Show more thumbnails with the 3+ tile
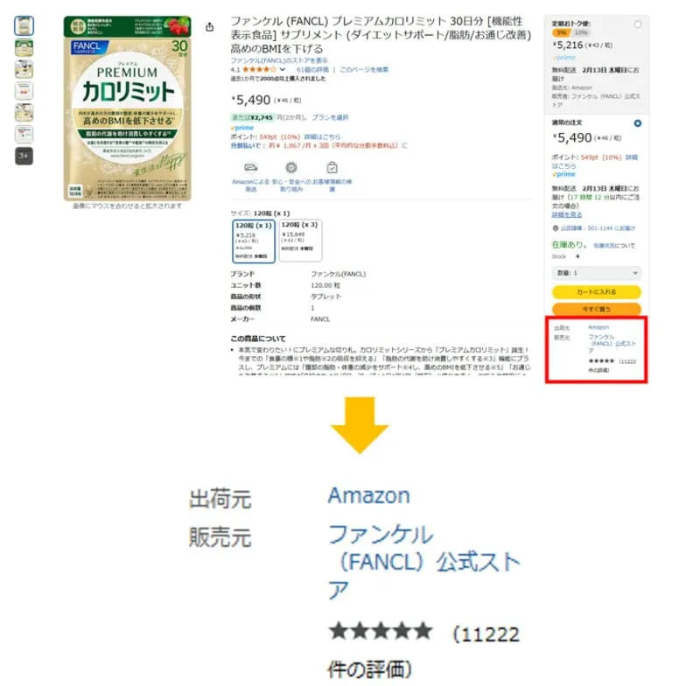Image resolution: width=700 pixels, height=686 pixels. [24, 156]
